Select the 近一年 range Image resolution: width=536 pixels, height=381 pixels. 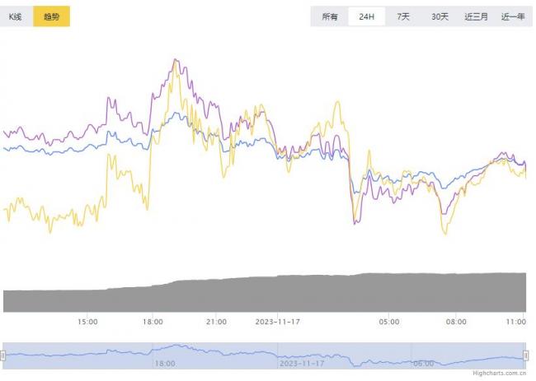[x=512, y=16]
